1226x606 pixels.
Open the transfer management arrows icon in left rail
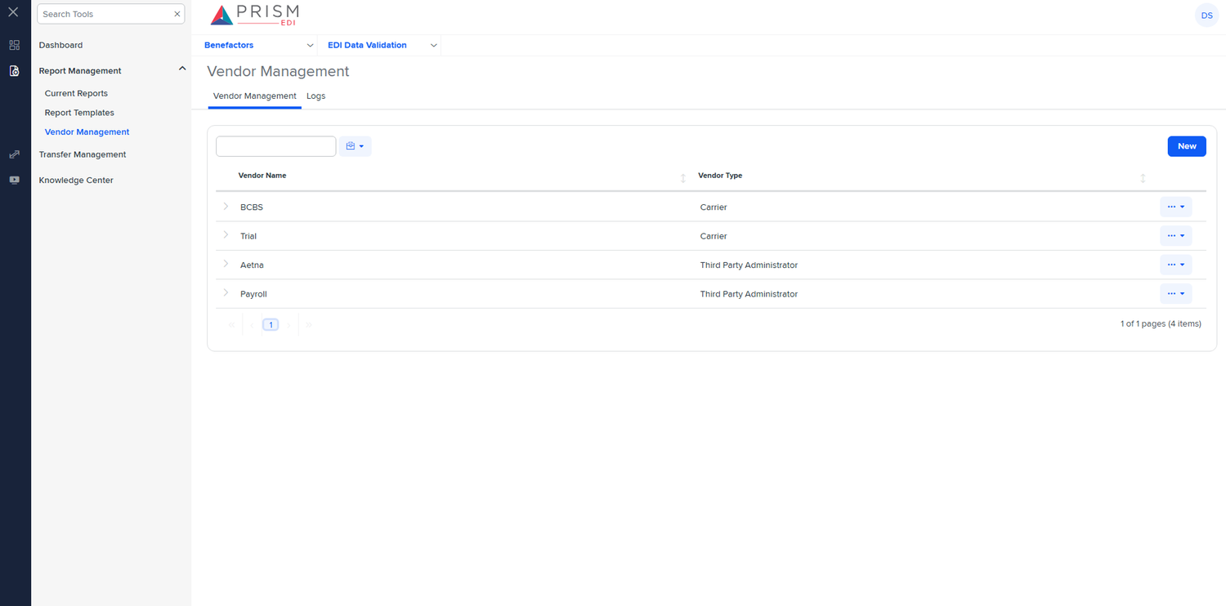pos(14,154)
